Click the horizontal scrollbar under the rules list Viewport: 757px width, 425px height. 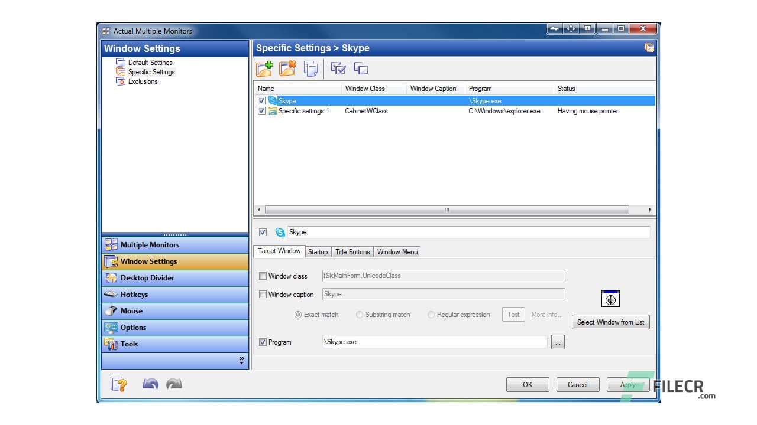click(x=447, y=210)
